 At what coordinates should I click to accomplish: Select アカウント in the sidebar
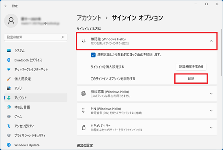(x=36, y=98)
